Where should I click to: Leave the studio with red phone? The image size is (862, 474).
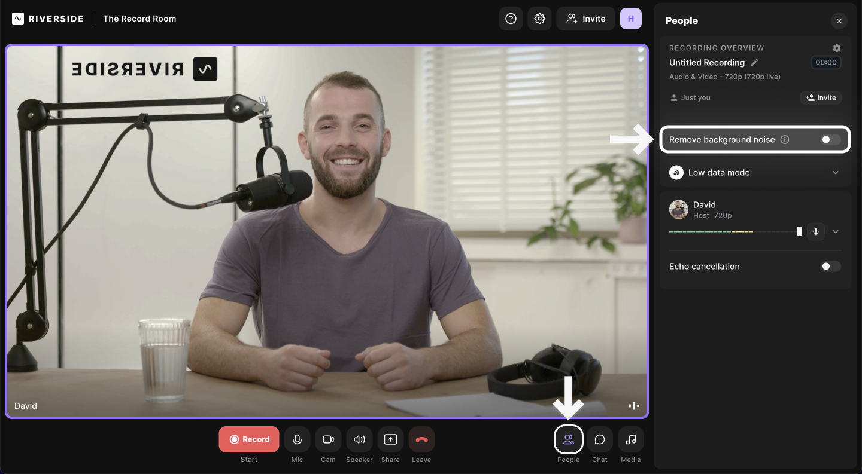[421, 439]
